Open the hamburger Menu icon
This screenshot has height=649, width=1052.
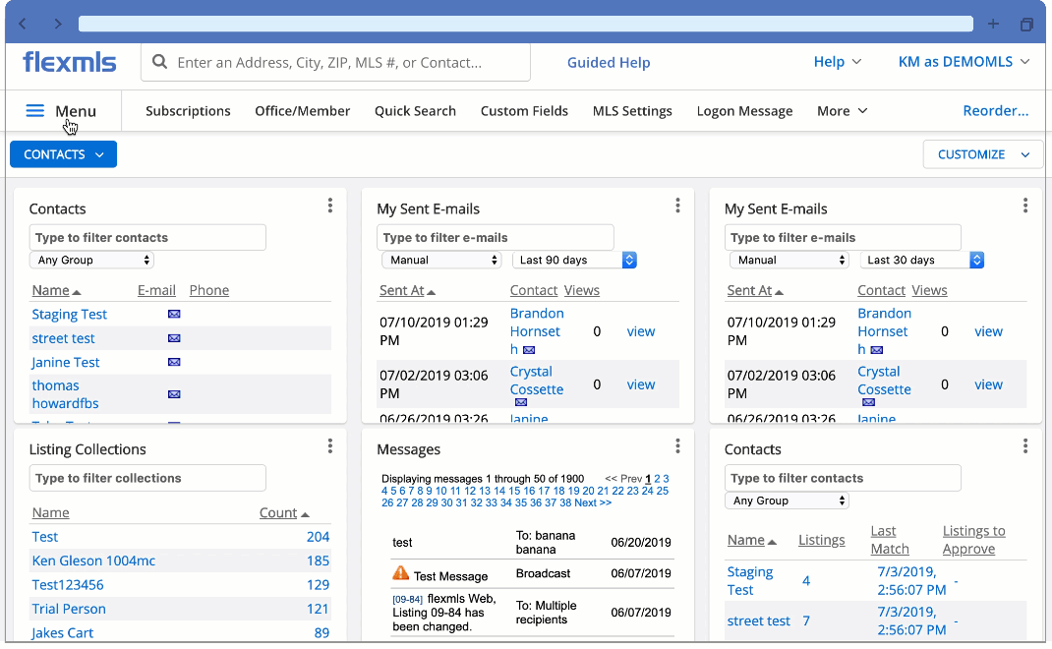point(35,111)
